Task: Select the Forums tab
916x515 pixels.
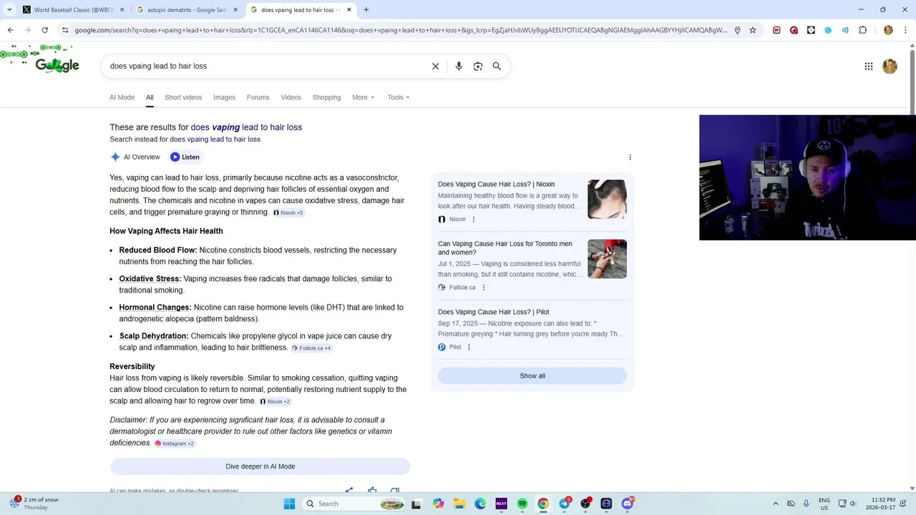Action: pos(258,97)
